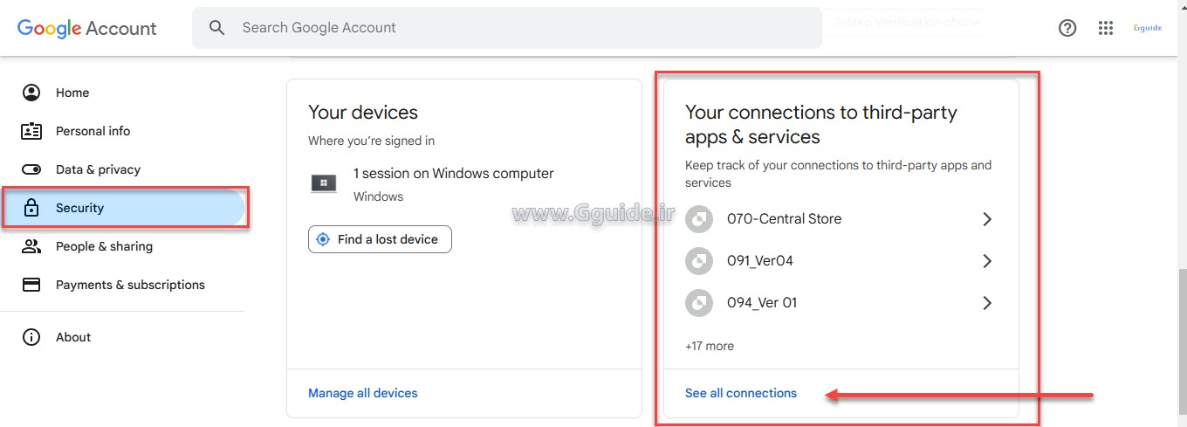The height and width of the screenshot is (427, 1187).
Task: Click the 094_Ver 01 app icon
Action: coord(699,303)
